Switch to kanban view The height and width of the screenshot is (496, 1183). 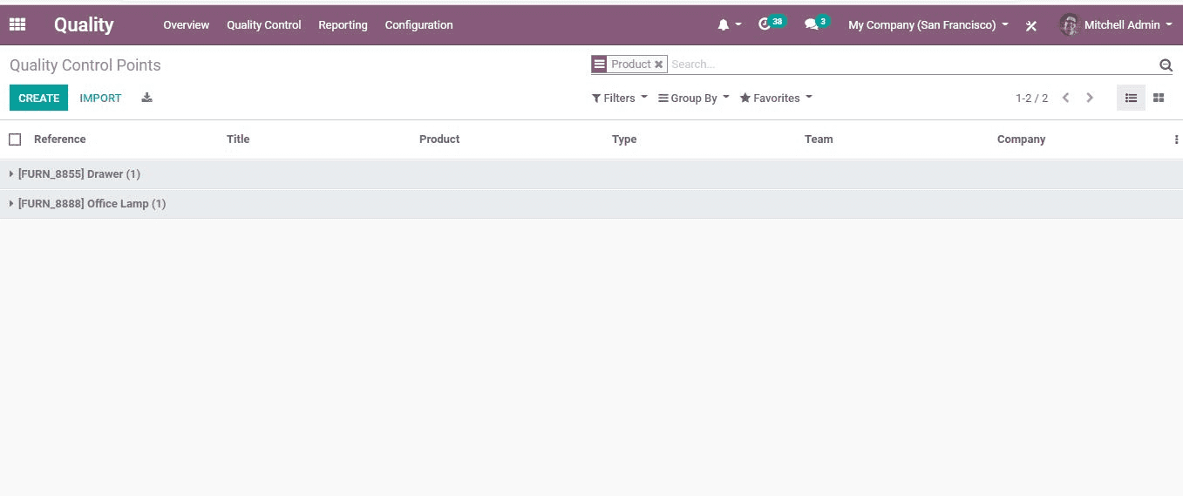[x=1159, y=98]
